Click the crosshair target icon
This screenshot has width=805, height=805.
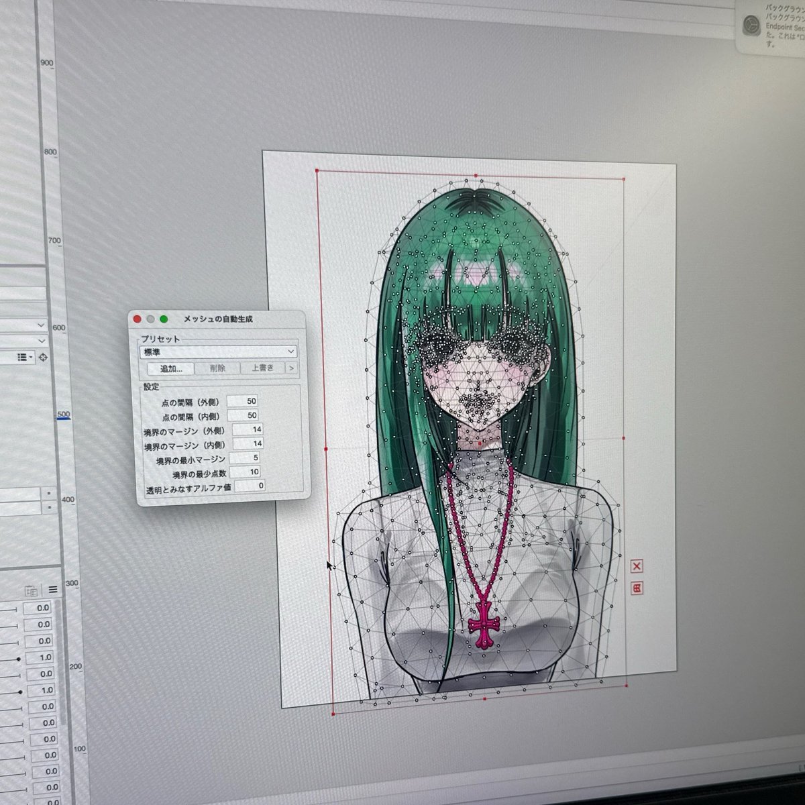[x=44, y=358]
